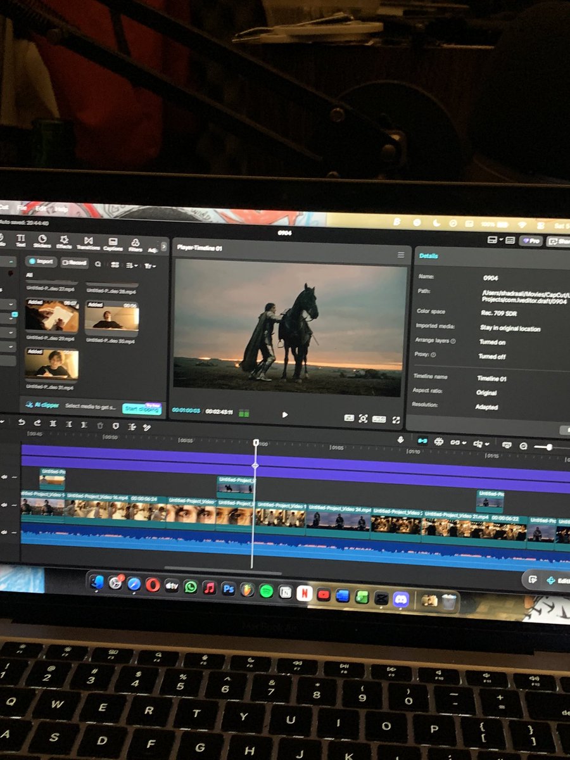This screenshot has height=760, width=570.
Task: Click the Record button
Action: click(75, 263)
